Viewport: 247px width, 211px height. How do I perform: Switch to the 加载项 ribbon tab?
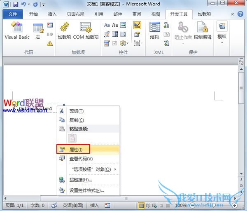pos(204,14)
